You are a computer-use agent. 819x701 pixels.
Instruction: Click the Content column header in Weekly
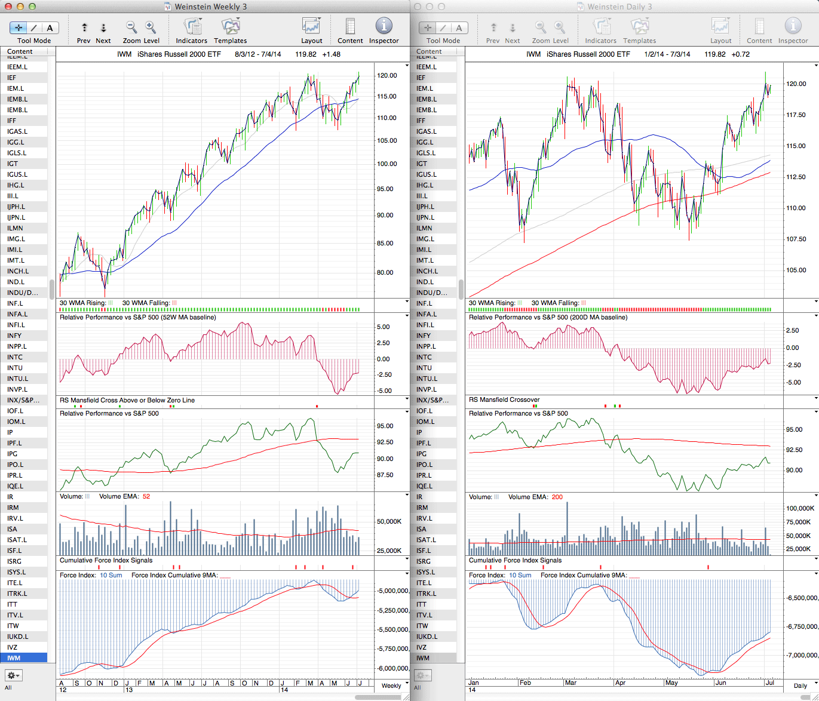tap(20, 52)
